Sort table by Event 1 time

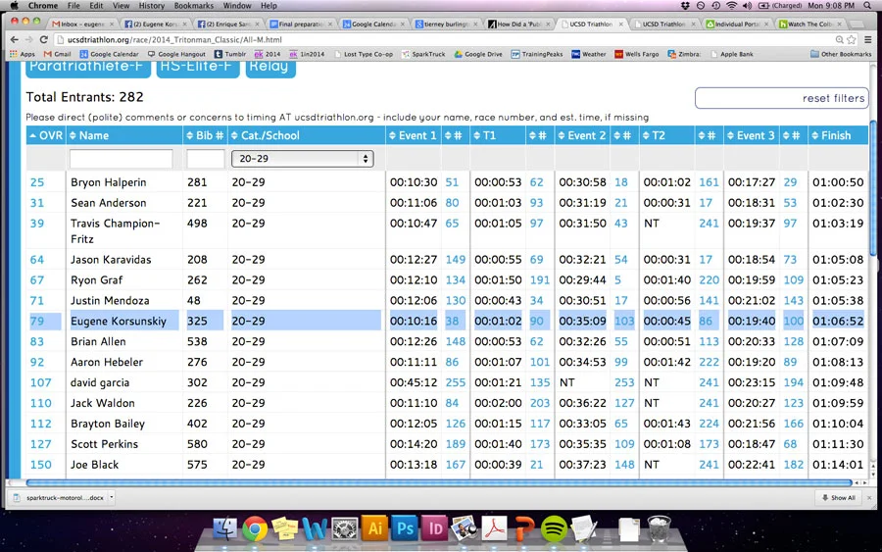click(413, 135)
